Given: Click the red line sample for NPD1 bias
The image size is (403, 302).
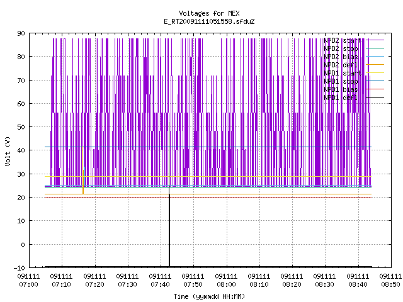Looking at the screenshot, I should point(375,89).
